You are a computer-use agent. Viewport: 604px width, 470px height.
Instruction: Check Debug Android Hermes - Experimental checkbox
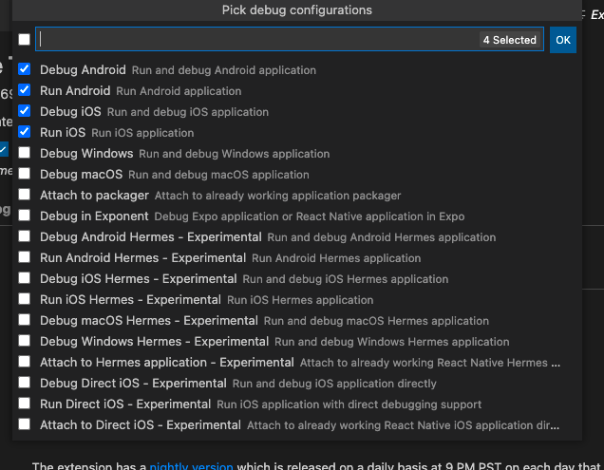[x=25, y=235]
